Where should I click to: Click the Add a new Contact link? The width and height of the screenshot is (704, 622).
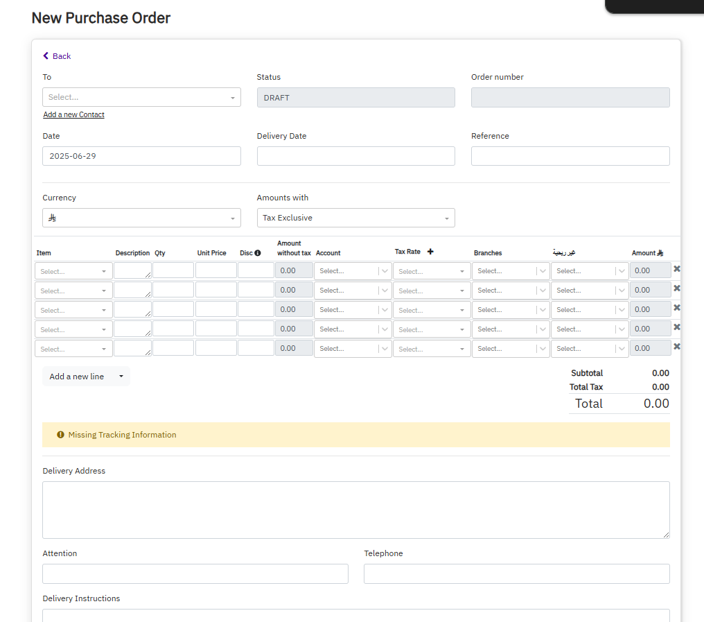tap(73, 114)
